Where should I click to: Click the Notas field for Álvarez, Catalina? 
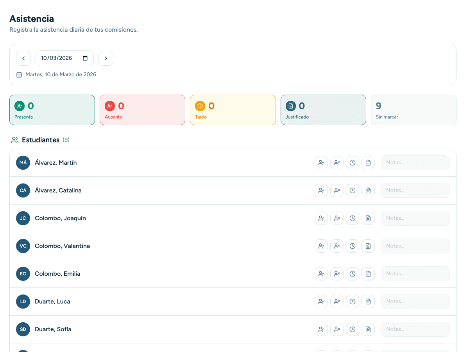[x=415, y=190]
